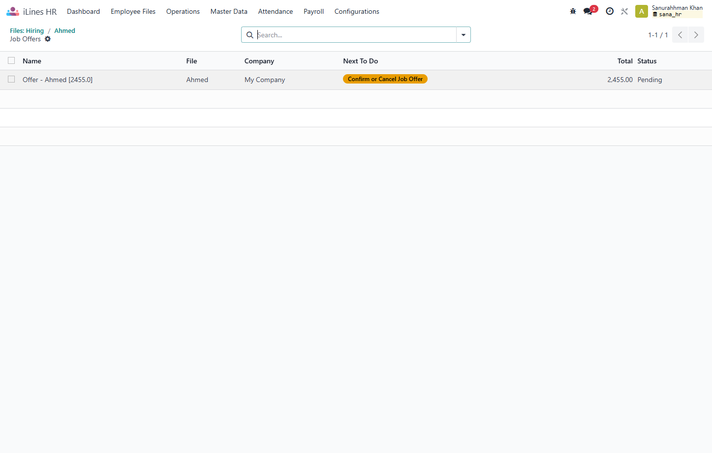The image size is (712, 453).
Task: Check the Offer - Ahmed row checkbox
Action: tap(11, 79)
